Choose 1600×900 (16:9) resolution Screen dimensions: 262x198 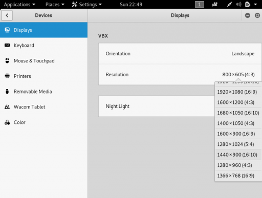point(238,134)
